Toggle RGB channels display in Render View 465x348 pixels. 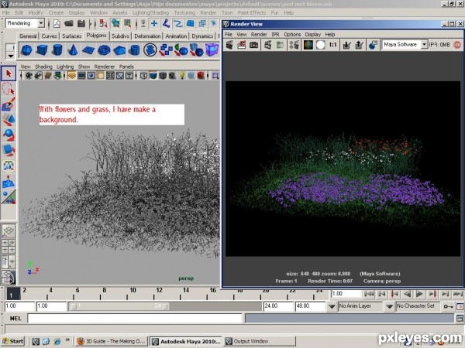click(308, 45)
